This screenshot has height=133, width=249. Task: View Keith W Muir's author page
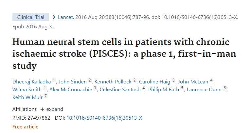tap(28, 97)
